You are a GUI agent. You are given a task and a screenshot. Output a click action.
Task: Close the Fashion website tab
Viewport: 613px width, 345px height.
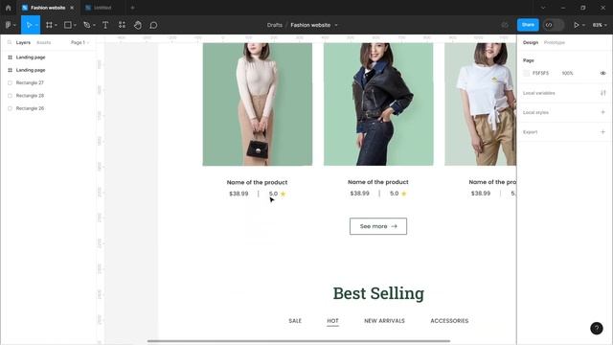pyautogui.click(x=72, y=8)
